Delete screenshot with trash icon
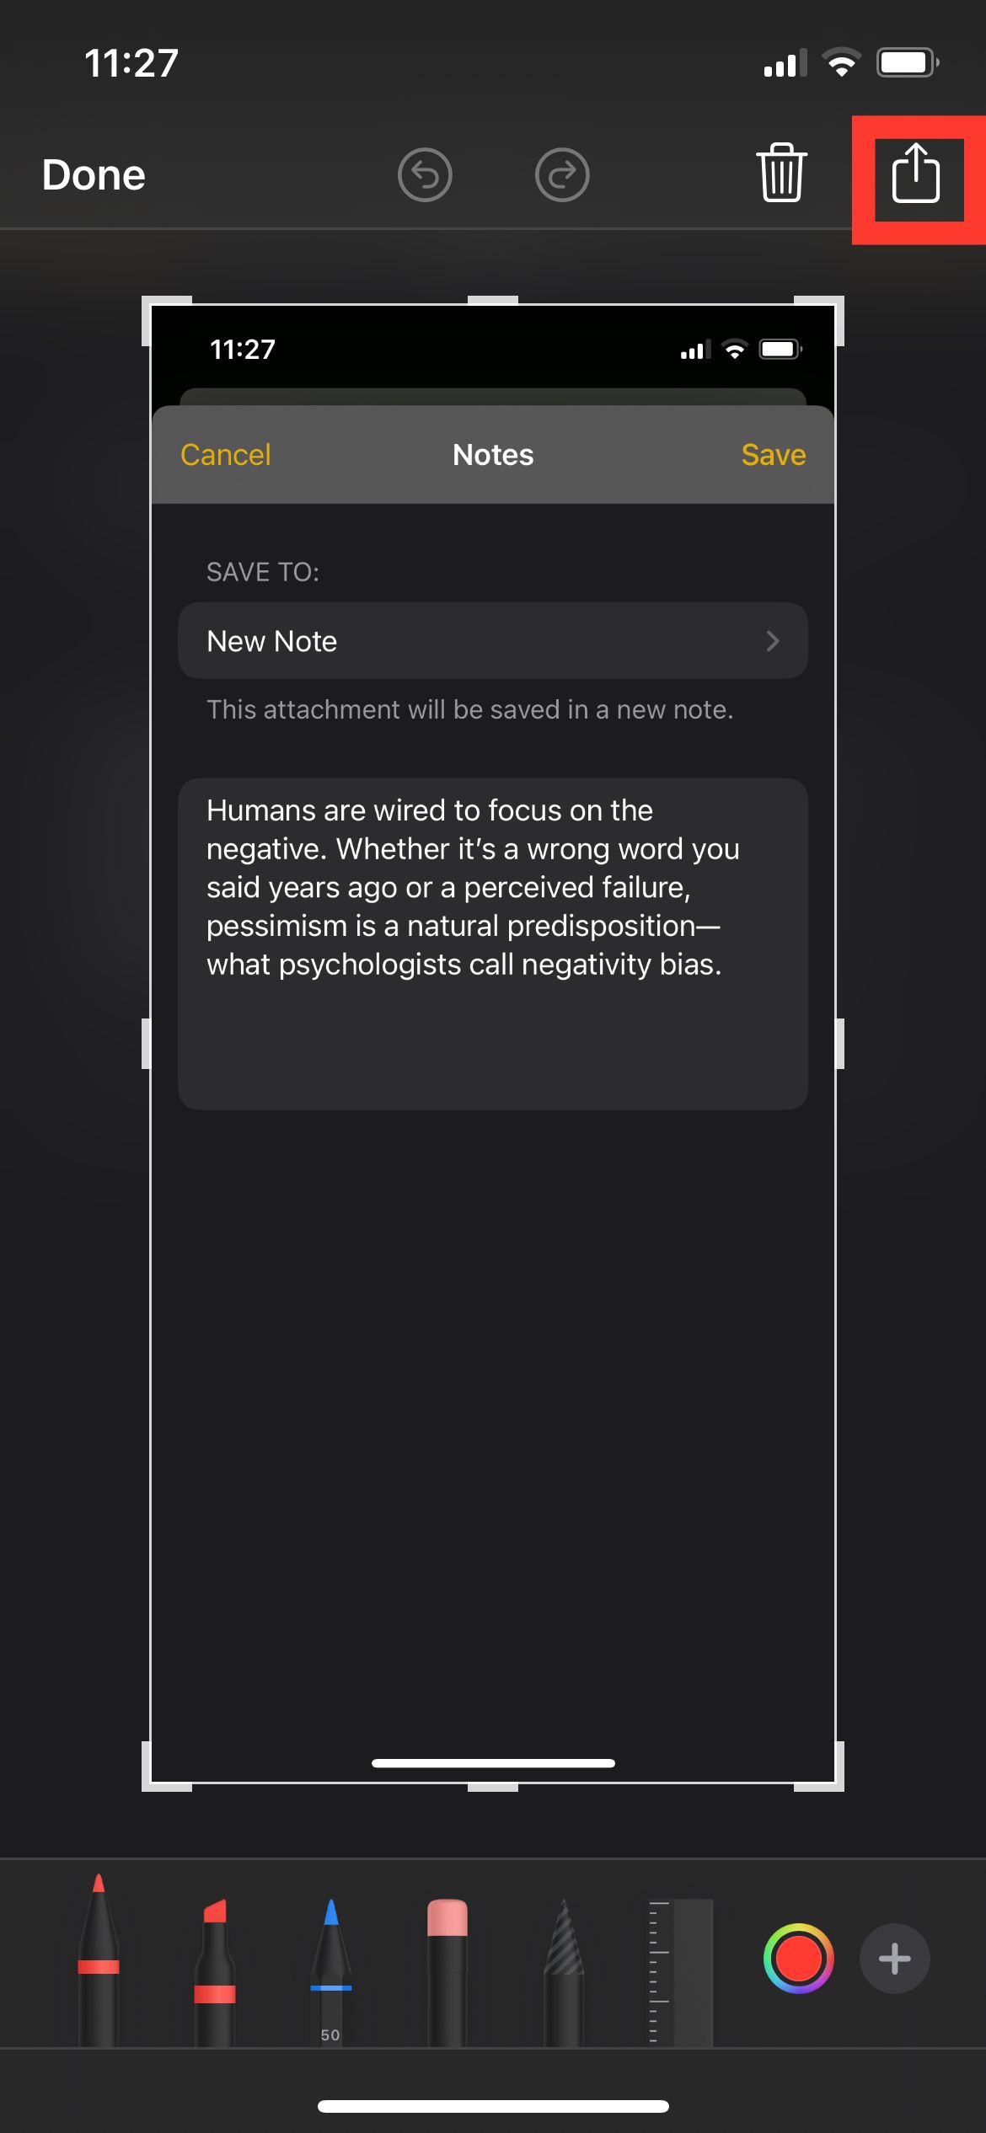The height and width of the screenshot is (2133, 986). click(781, 174)
